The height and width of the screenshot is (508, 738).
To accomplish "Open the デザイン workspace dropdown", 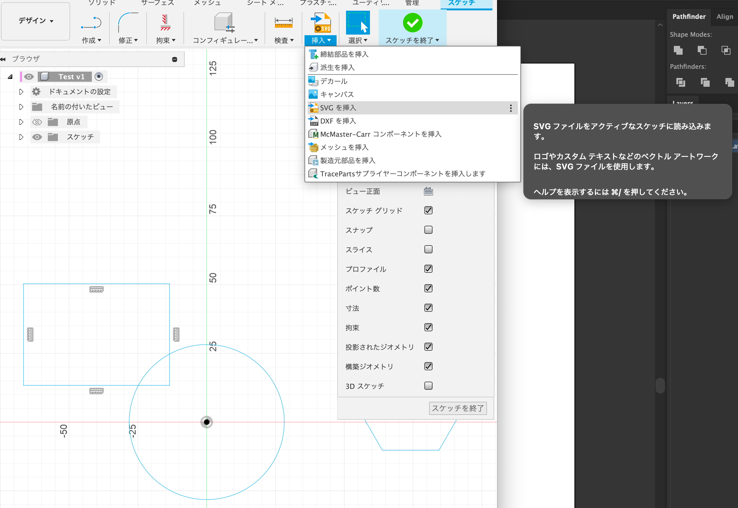I will pos(35,21).
